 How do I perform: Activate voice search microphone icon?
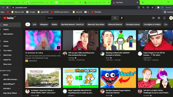point(122,18)
